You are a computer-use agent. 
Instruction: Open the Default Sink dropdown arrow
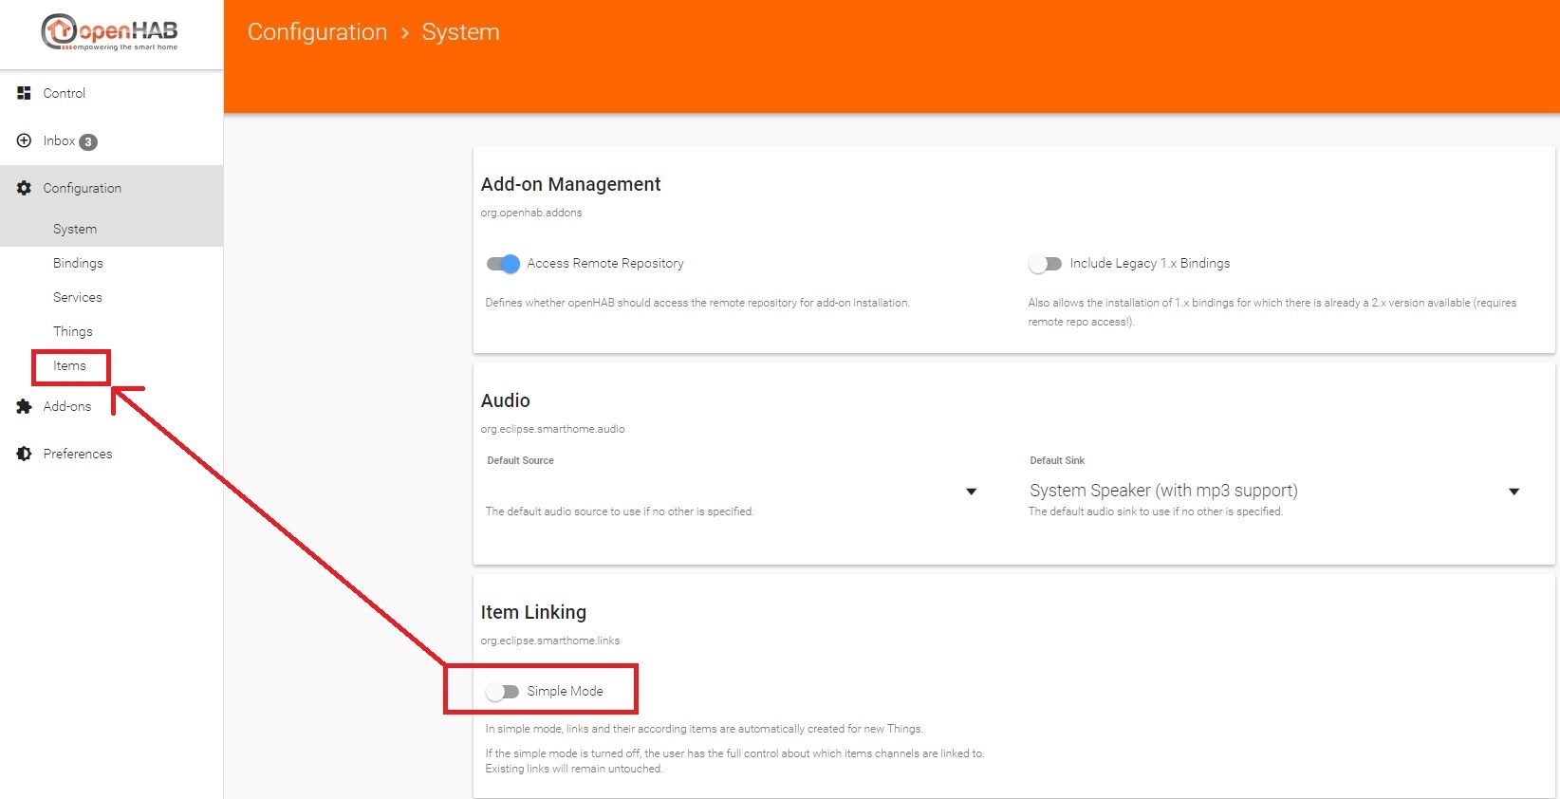coord(1514,492)
